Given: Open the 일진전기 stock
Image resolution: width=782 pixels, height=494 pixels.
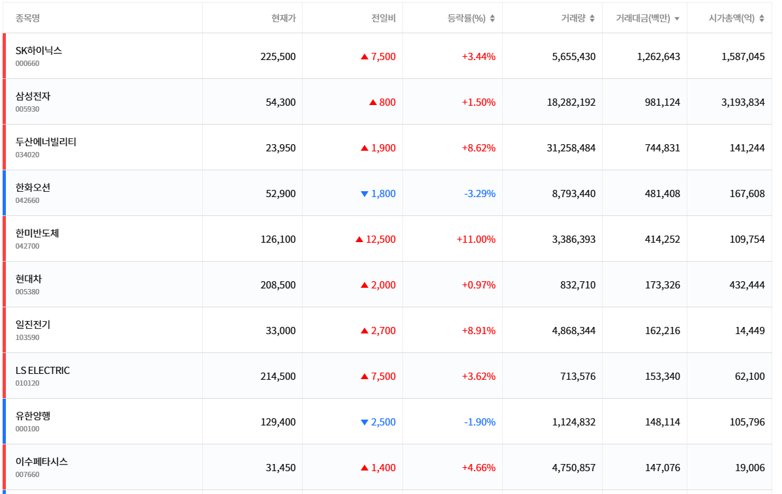Looking at the screenshot, I should point(33,324).
